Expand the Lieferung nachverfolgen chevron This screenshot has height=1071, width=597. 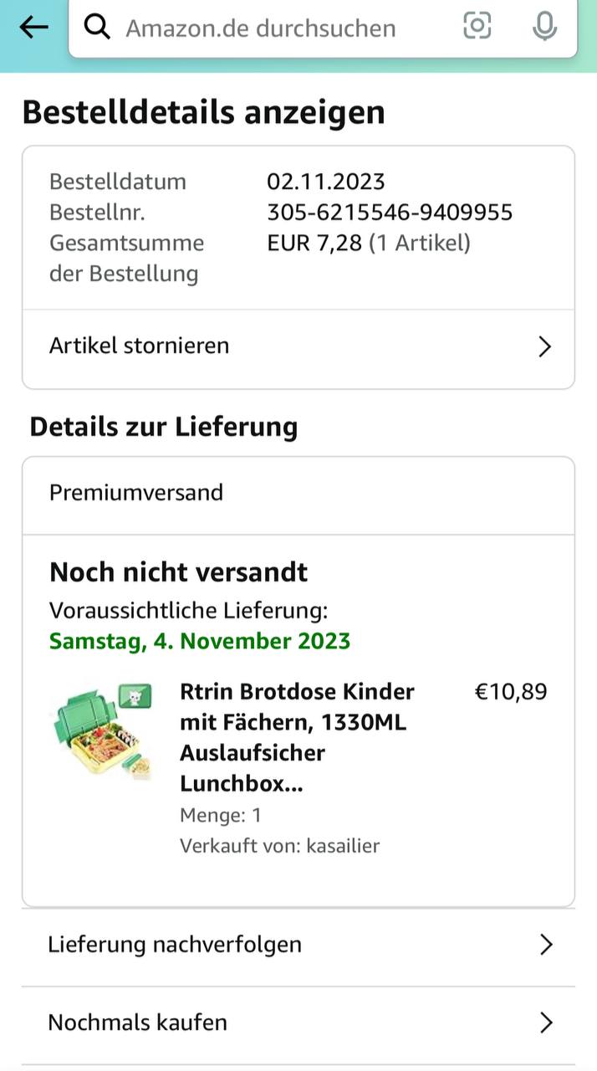(x=546, y=945)
